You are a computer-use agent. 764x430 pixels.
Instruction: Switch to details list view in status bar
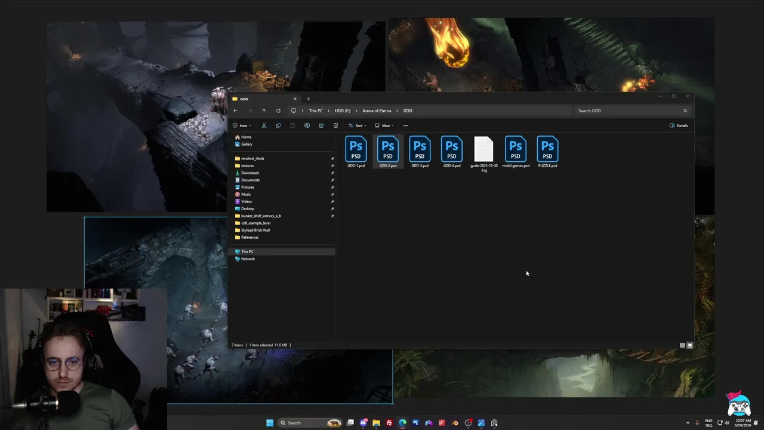pyautogui.click(x=683, y=345)
